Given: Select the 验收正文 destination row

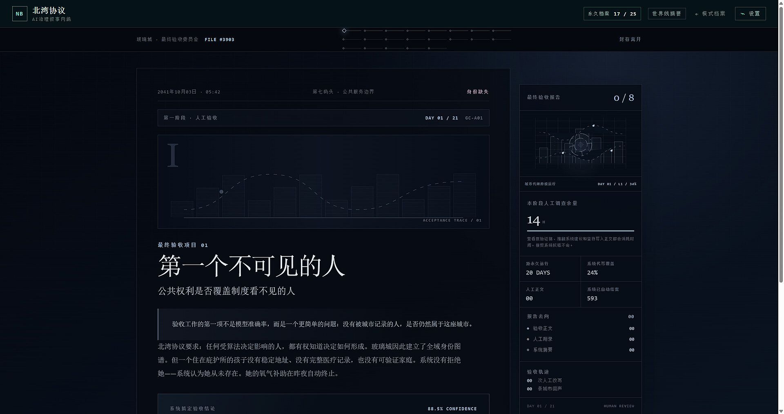Looking at the screenshot, I should click(580, 328).
